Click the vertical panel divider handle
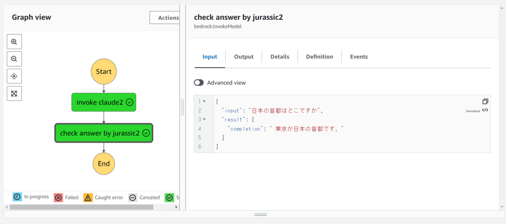Viewport: 506px width, 224px height. [183, 108]
